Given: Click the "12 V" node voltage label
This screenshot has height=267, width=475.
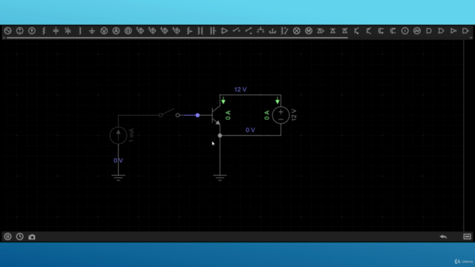Looking at the screenshot, I should (x=240, y=90).
